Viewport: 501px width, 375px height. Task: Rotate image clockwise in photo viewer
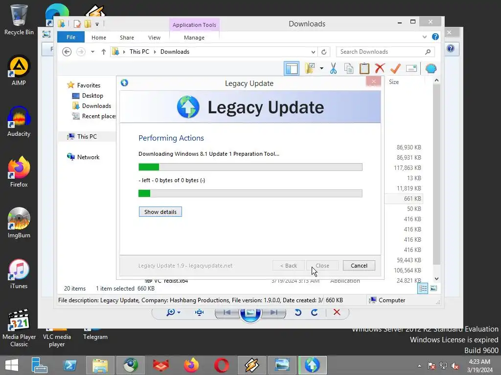tap(315, 312)
